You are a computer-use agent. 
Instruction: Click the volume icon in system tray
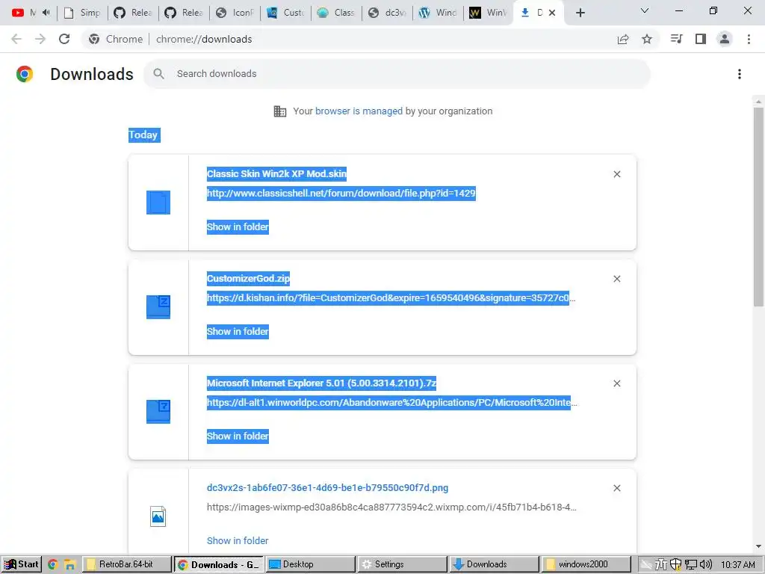(706, 565)
